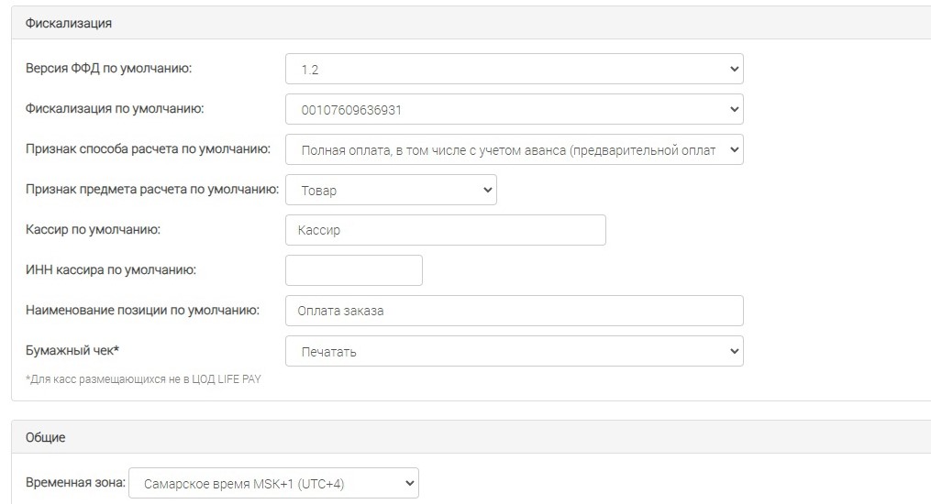This screenshot has height=504, width=931.
Task: Open the Полная оплата payment method dropdown
Action: (515, 149)
